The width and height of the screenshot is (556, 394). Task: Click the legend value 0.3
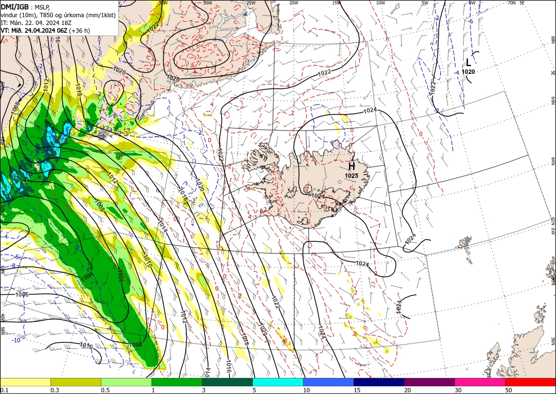pyautogui.click(x=54, y=391)
